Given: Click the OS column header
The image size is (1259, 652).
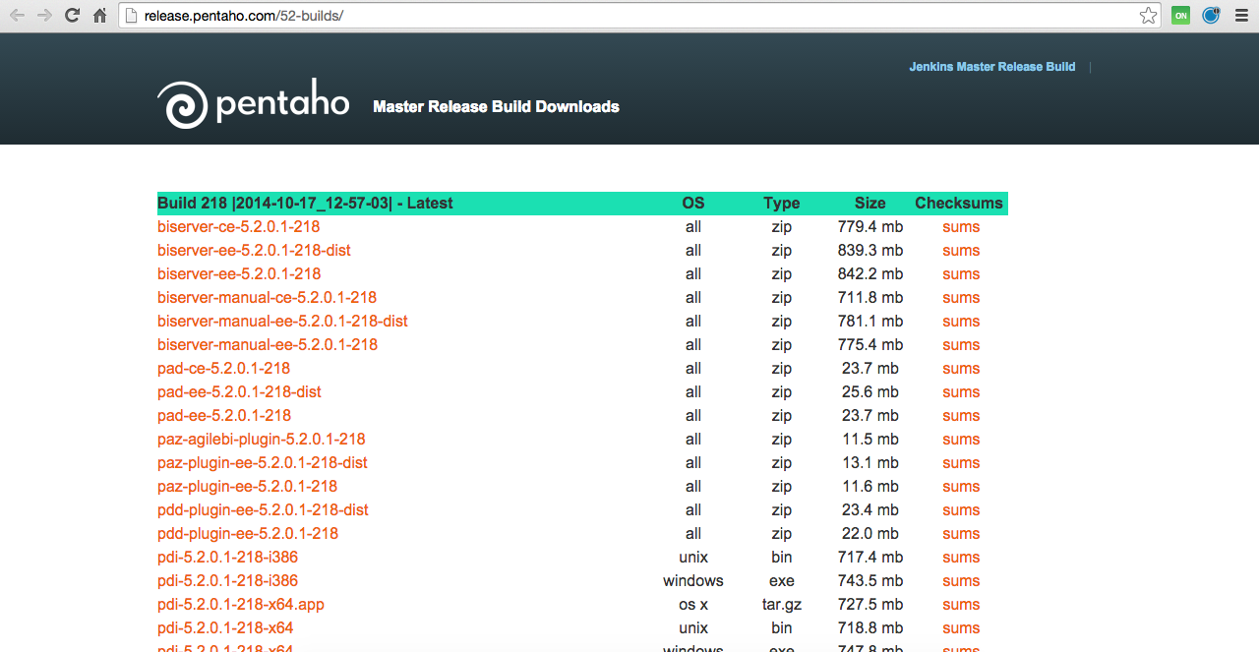Looking at the screenshot, I should pos(693,204).
